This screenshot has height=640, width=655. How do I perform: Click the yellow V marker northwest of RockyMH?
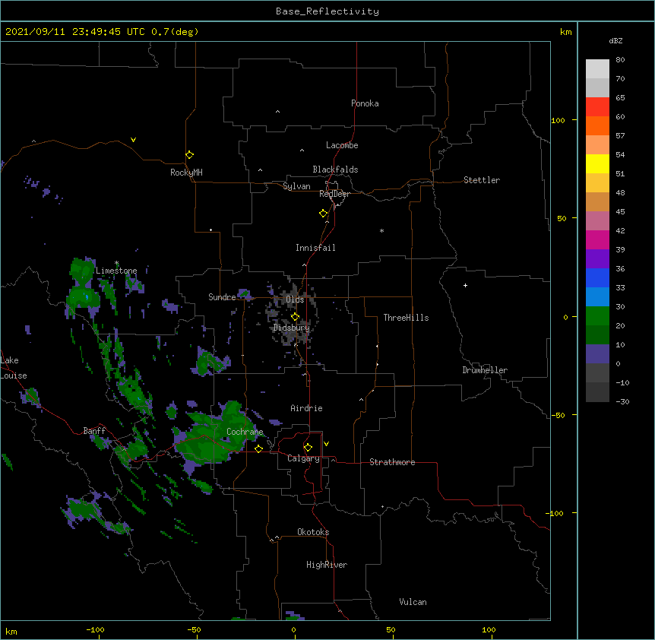coord(133,140)
